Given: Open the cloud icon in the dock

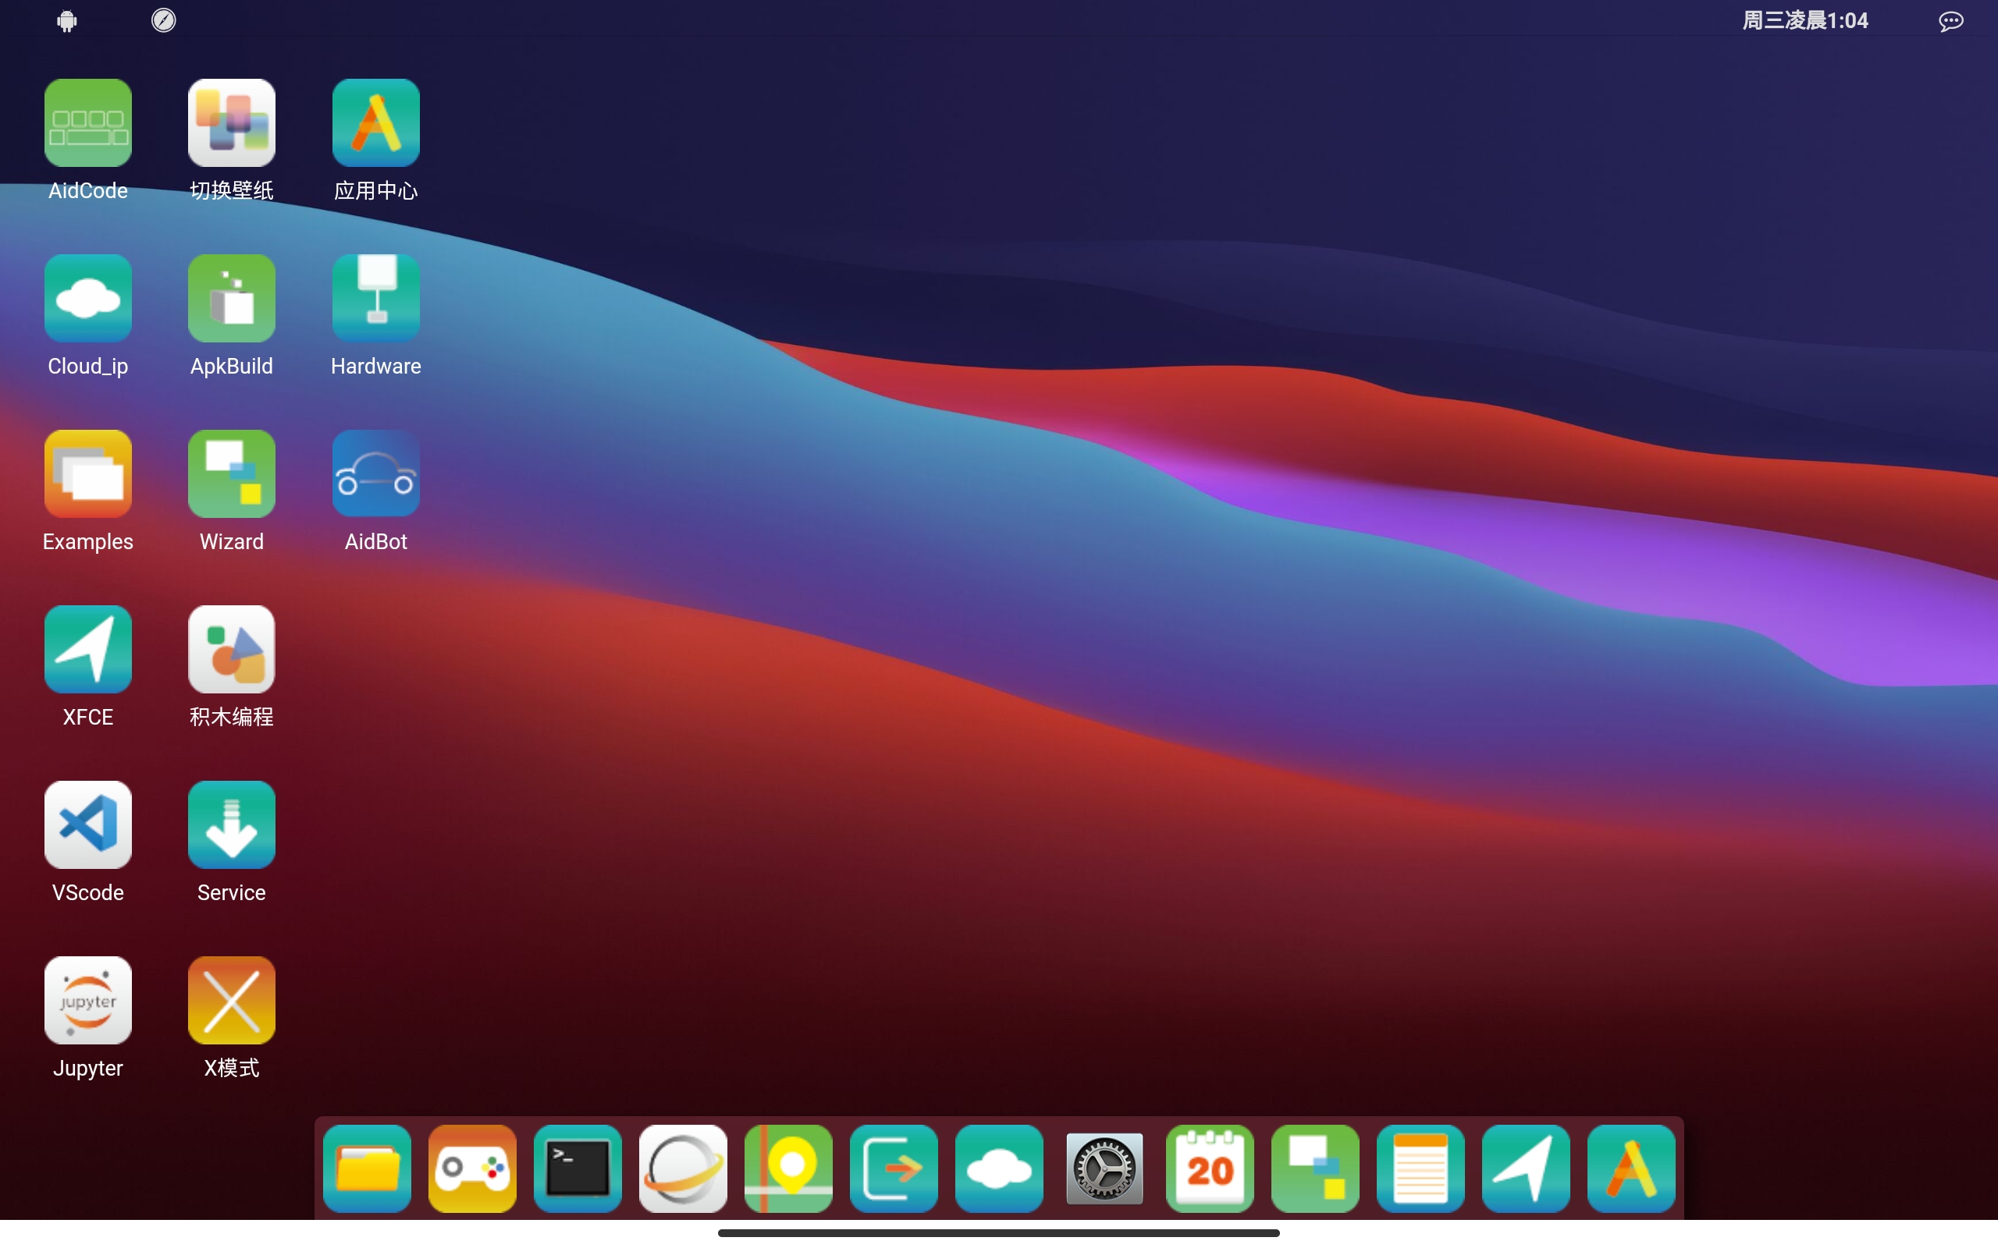Looking at the screenshot, I should (x=999, y=1168).
